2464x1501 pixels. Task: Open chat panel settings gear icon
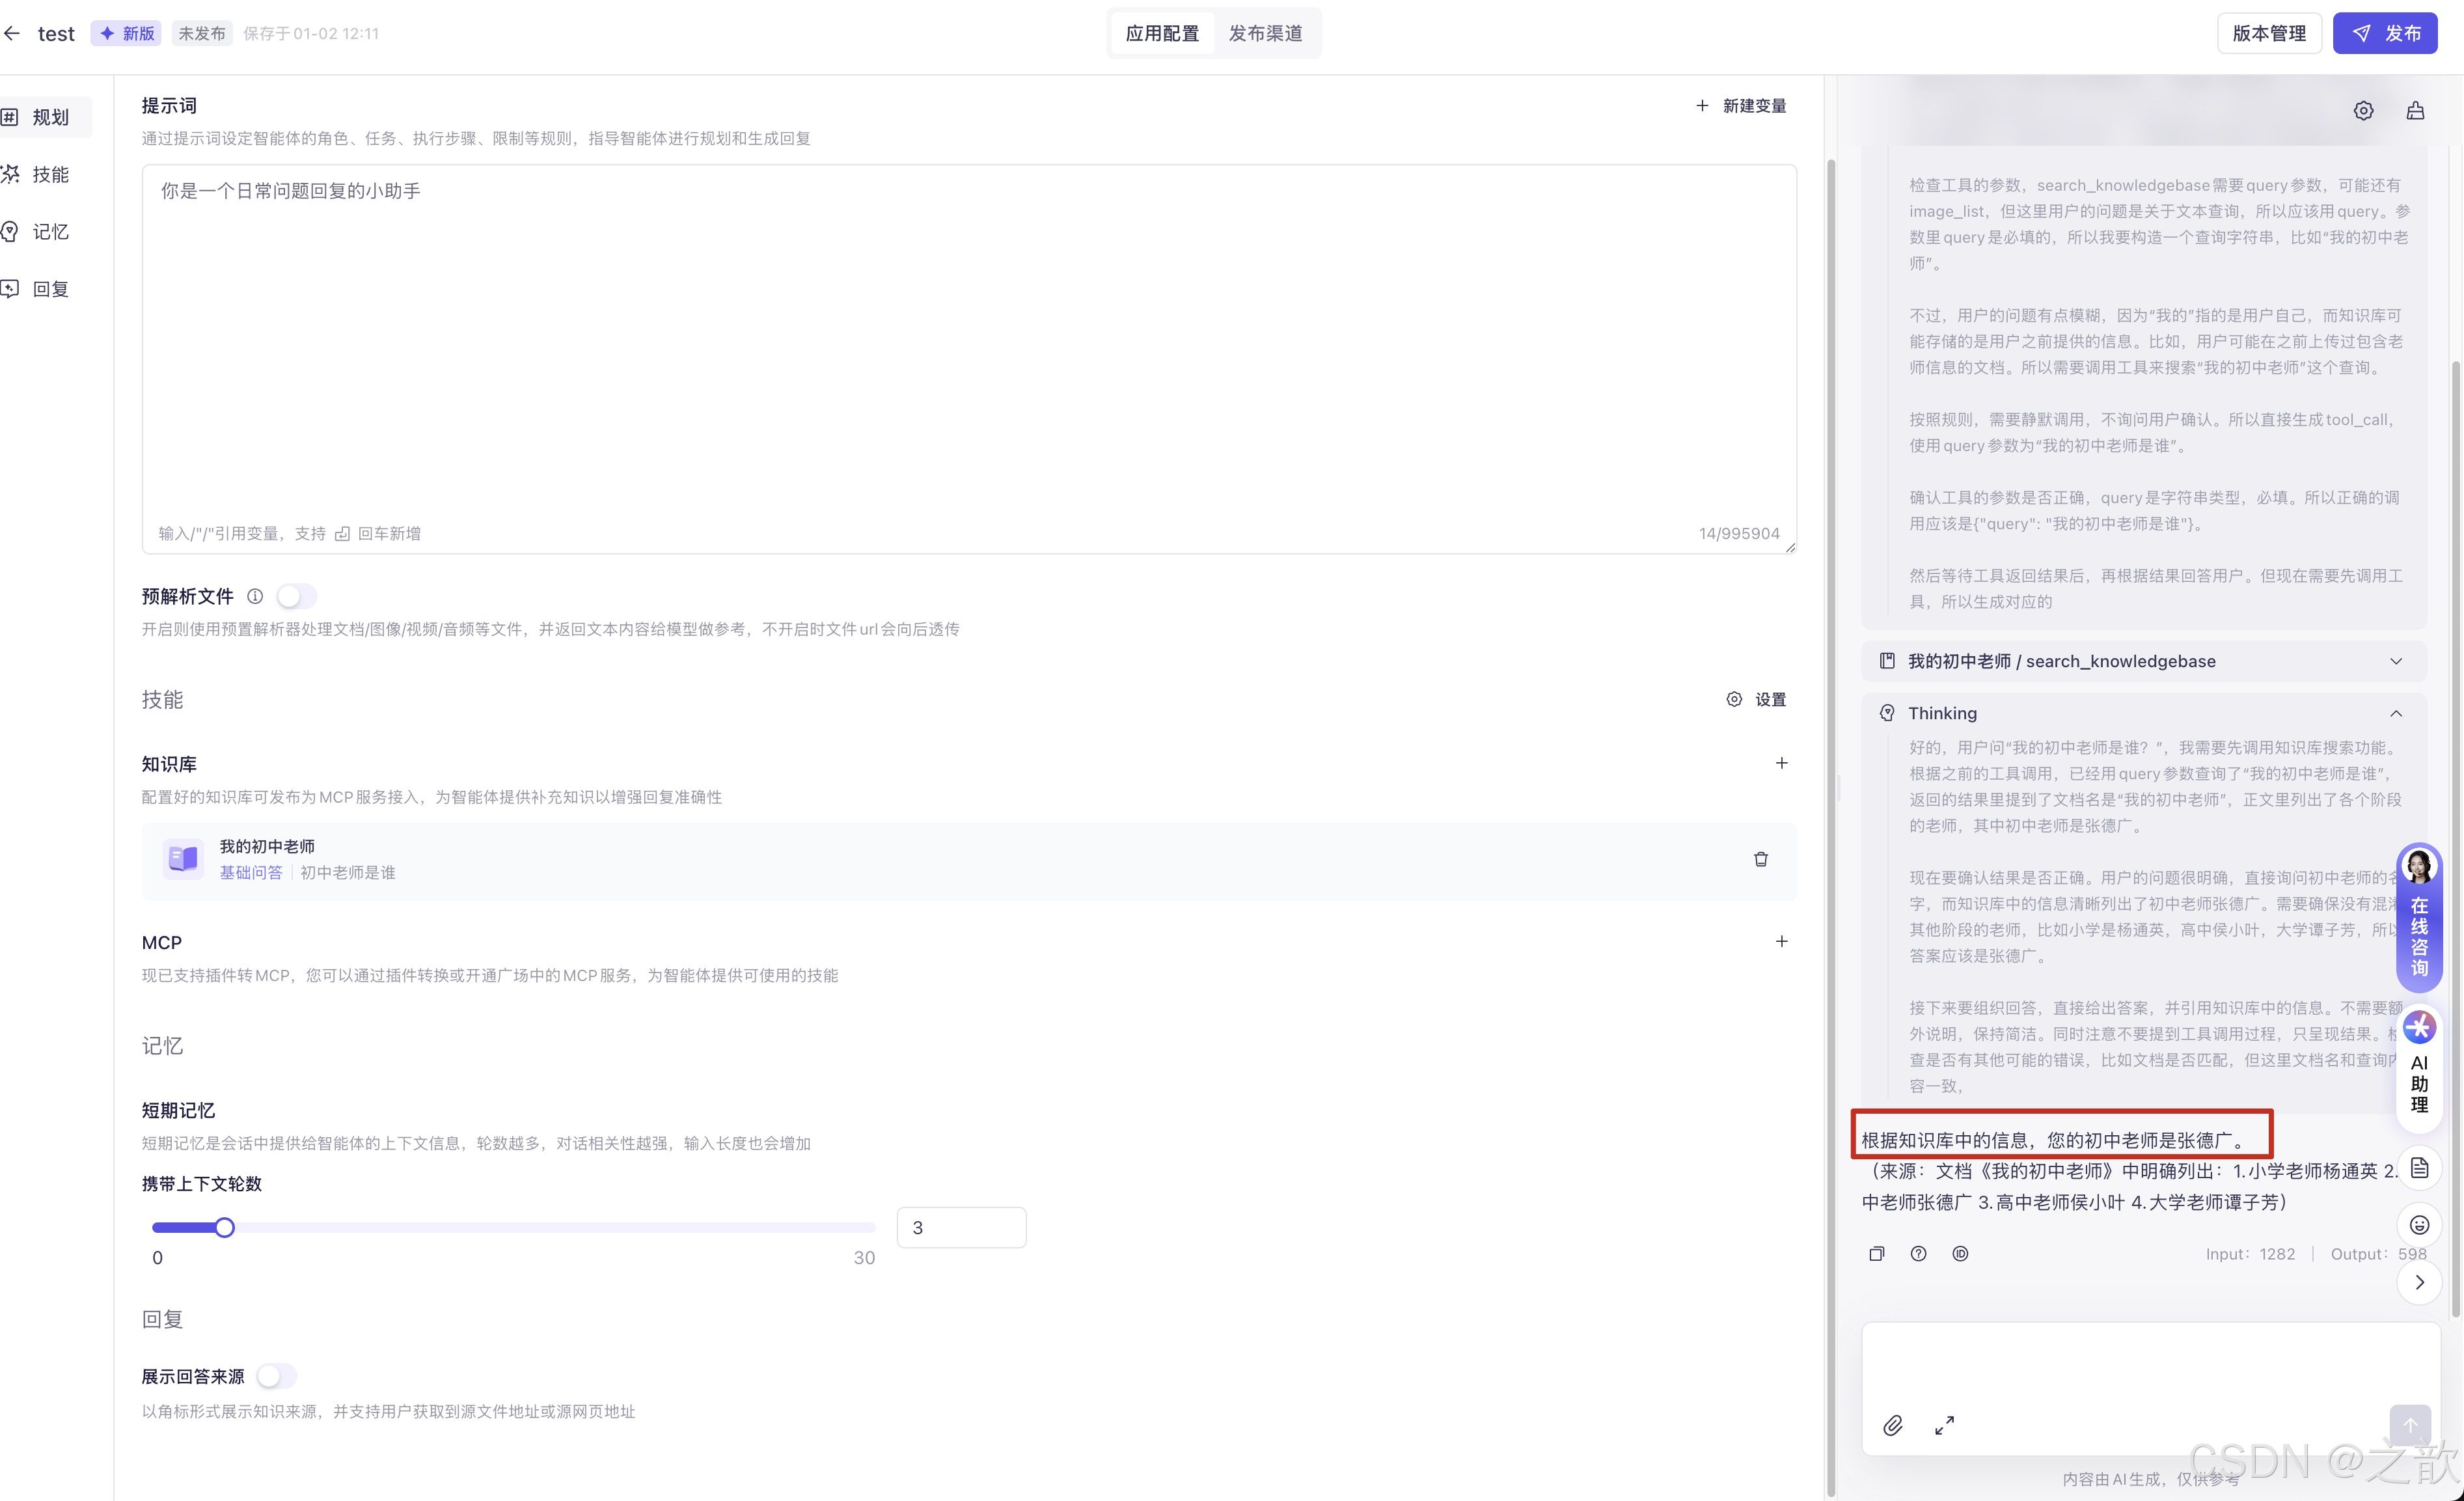coord(2363,110)
